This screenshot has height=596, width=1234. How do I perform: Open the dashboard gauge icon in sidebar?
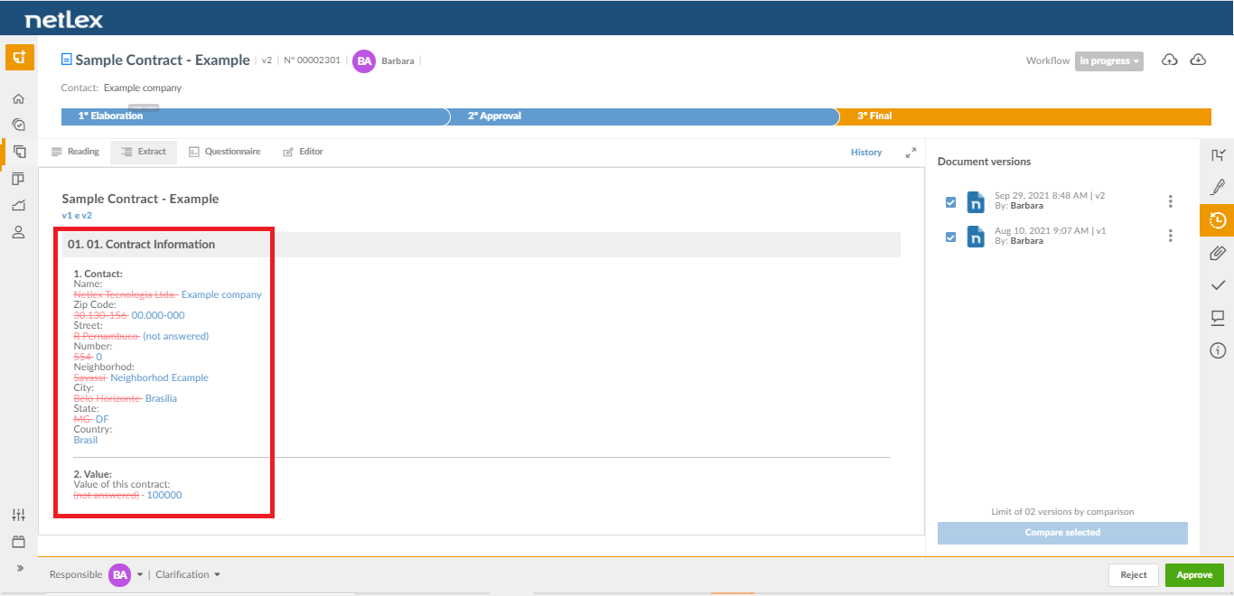[x=19, y=125]
